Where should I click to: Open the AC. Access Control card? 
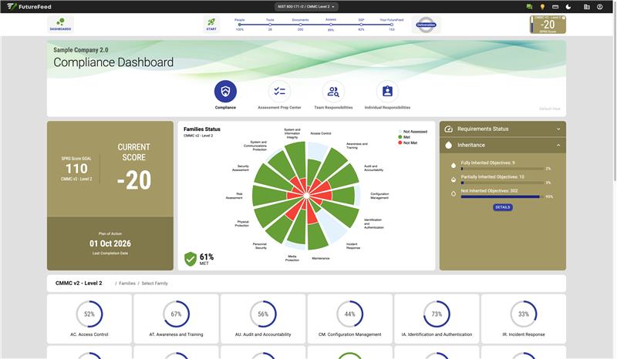point(89,319)
